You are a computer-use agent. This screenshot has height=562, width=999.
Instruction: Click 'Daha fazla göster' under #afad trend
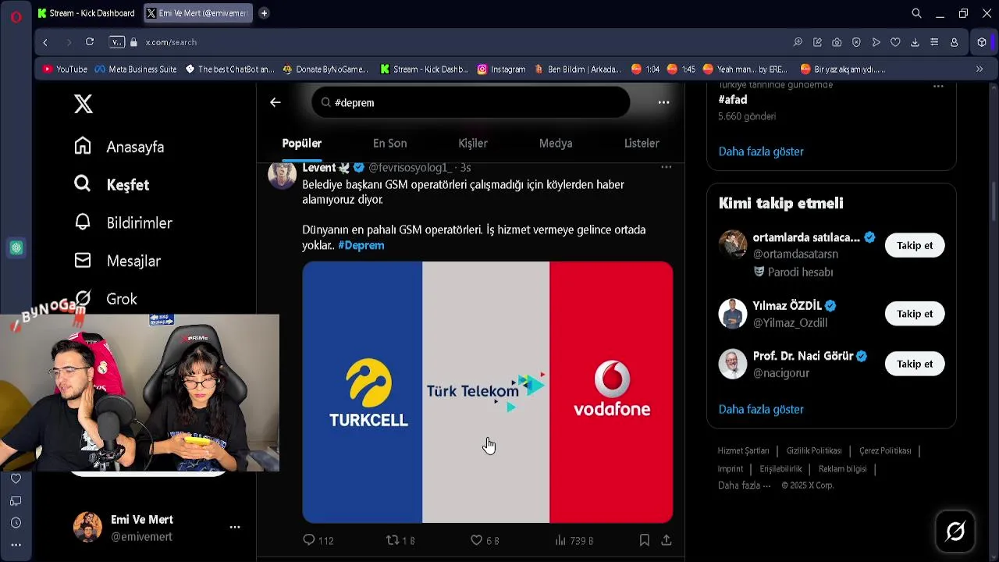tap(761, 151)
